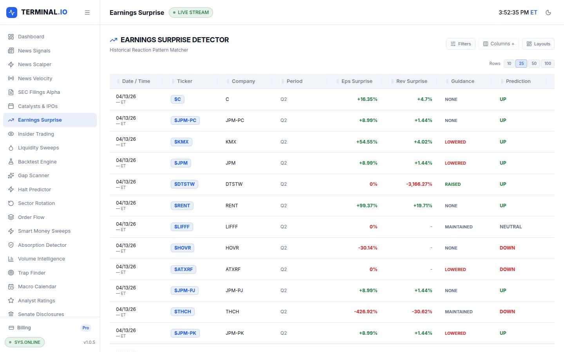Click the Sector Rotation circular arrow icon
This screenshot has height=352, width=564.
pos(11,203)
